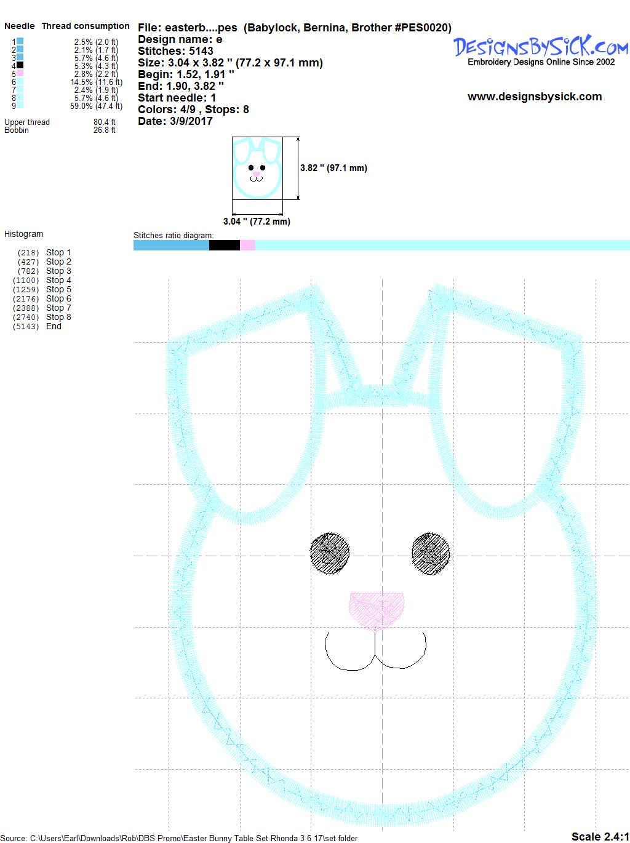Select needle 4 black color swatch
Viewport: 630px width, 843px height.
click(x=20, y=65)
